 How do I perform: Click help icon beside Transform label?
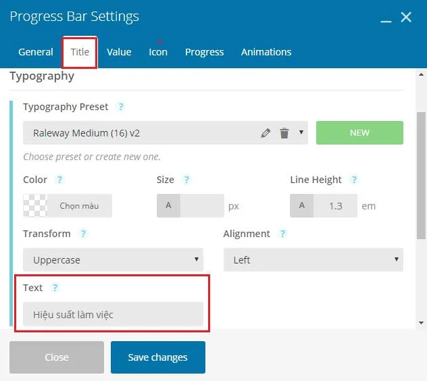(x=83, y=234)
